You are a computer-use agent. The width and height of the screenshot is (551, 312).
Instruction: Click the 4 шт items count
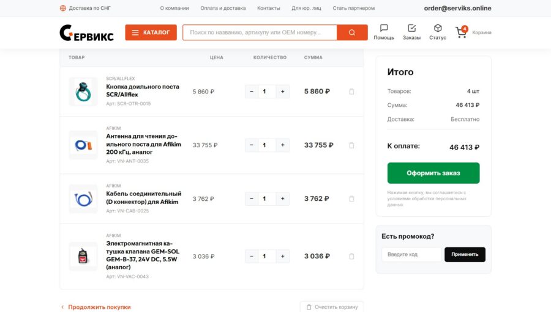click(473, 91)
